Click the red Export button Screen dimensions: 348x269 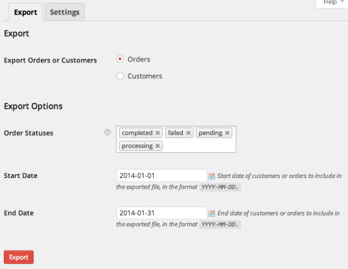(x=18, y=257)
